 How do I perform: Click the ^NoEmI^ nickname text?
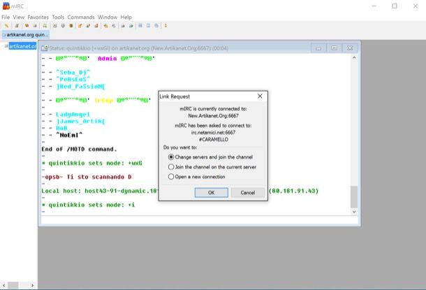[x=69, y=135]
